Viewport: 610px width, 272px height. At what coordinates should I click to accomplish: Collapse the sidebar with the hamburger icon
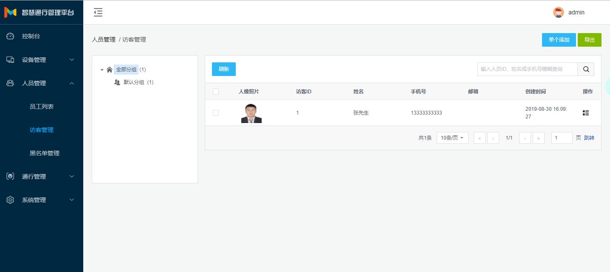[98, 12]
